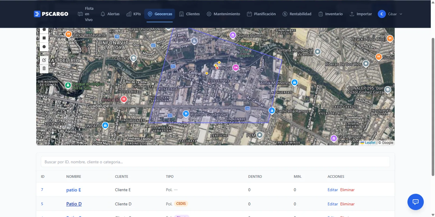Open the Rentabilidad page
Viewport: 435px width, 217px height.
[297, 14]
